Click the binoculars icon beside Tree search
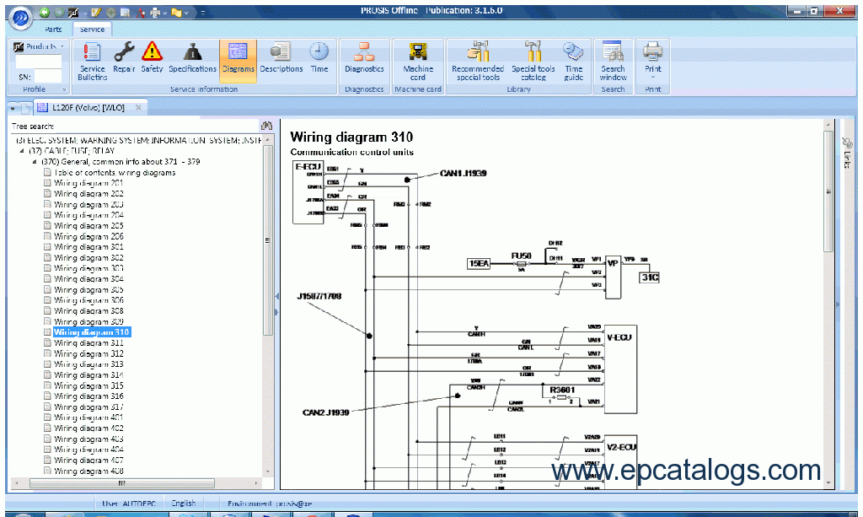 click(x=267, y=126)
